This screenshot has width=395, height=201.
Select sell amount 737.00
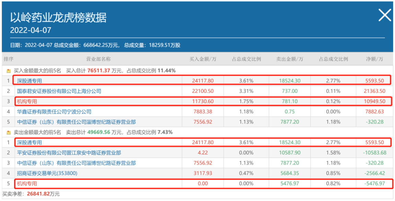[289, 91]
